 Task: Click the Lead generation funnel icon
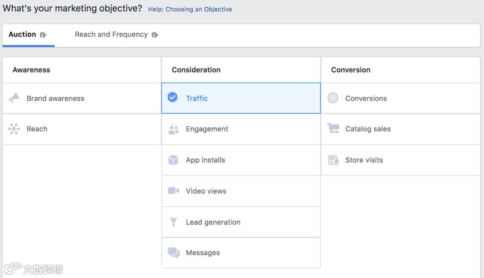pos(173,222)
